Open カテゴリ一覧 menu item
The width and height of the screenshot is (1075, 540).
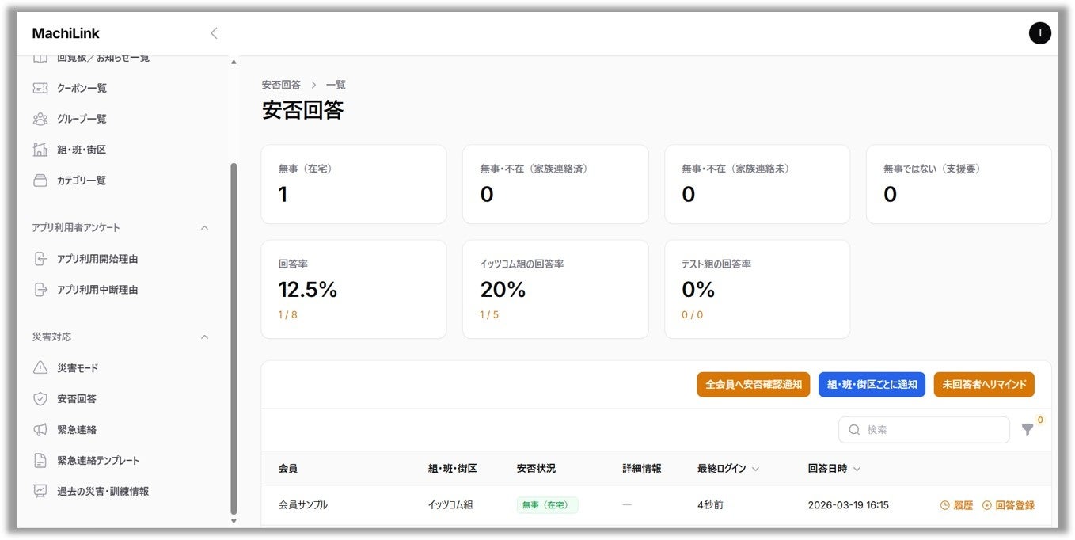[82, 181]
